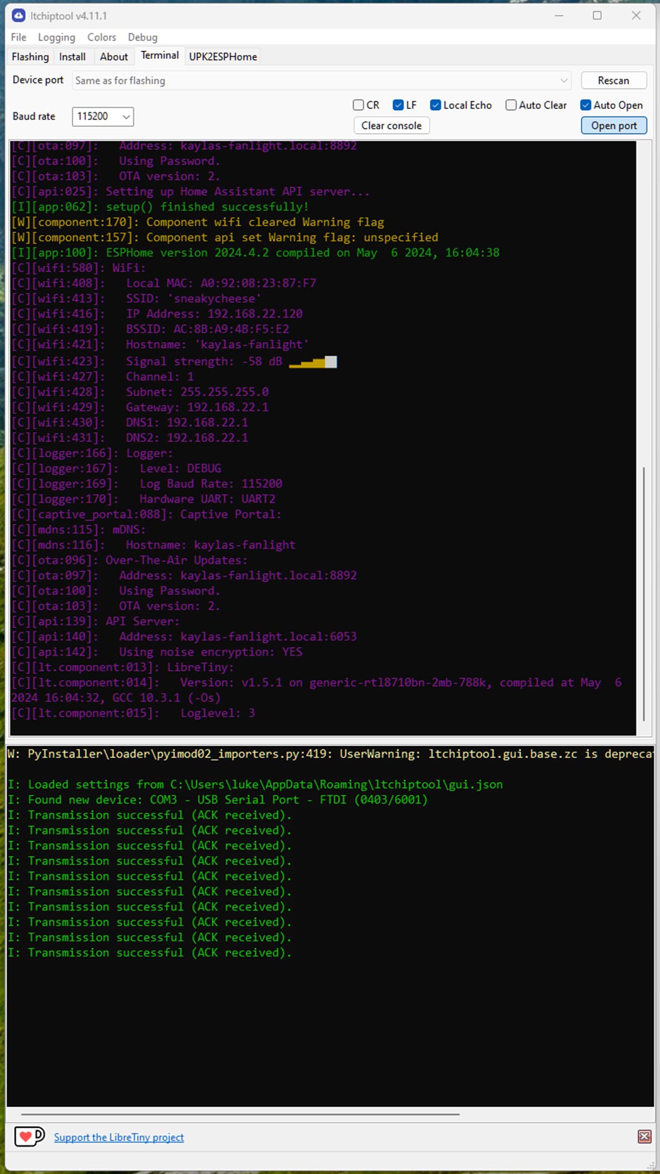Click the Captive Portal log line

coord(147,514)
